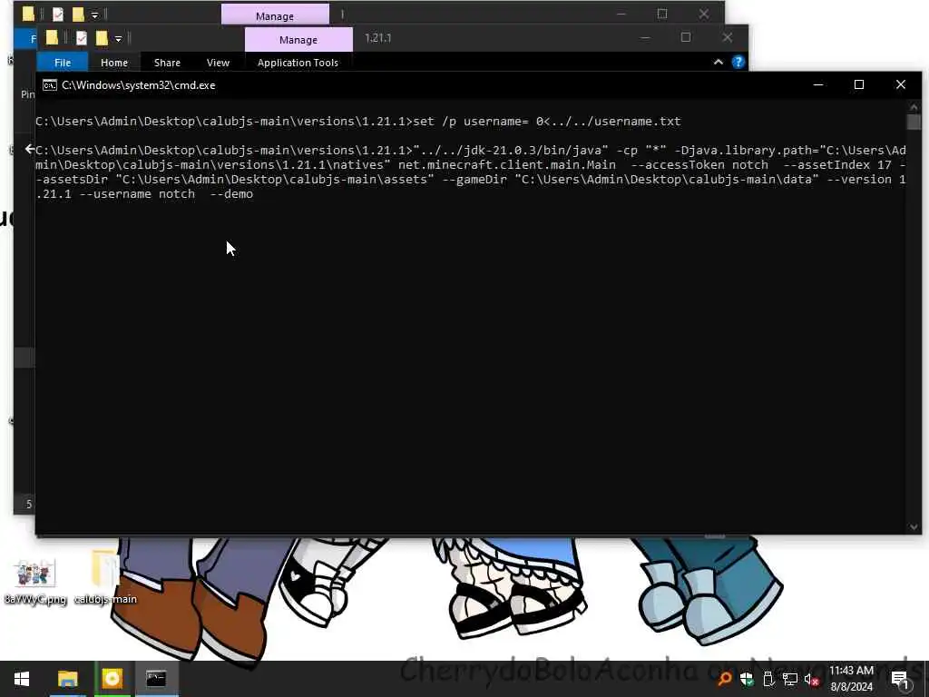Maximize the cmd.exe window
The image size is (929, 697).
859,84
